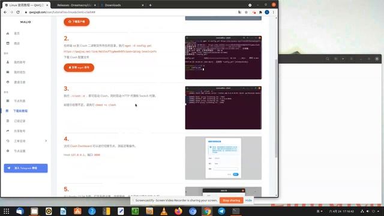Click the red extension icon in Chrome toolbar

point(254,12)
